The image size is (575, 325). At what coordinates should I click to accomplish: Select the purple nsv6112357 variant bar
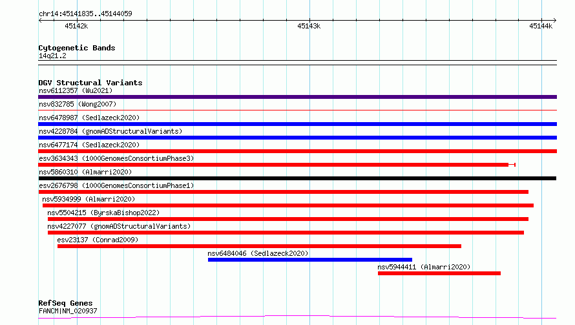click(x=297, y=97)
